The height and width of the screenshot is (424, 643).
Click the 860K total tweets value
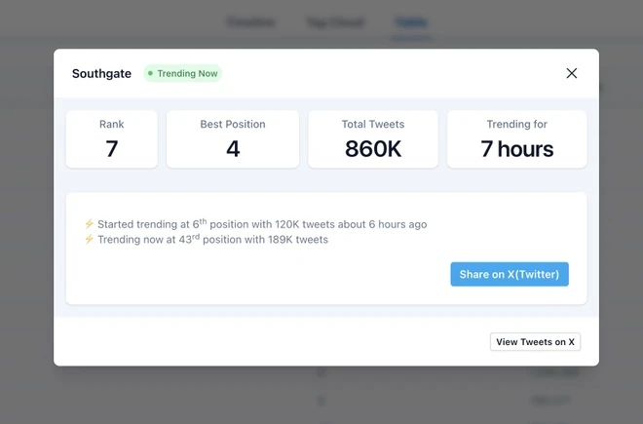point(373,148)
